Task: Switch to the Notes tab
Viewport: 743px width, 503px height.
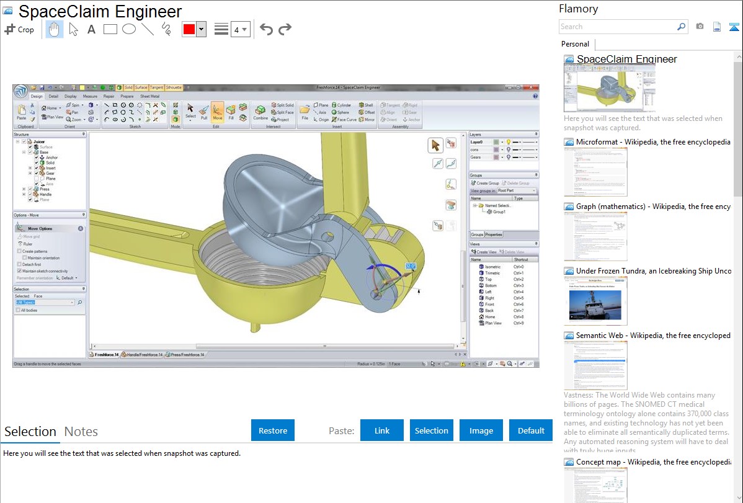Action: (x=81, y=432)
